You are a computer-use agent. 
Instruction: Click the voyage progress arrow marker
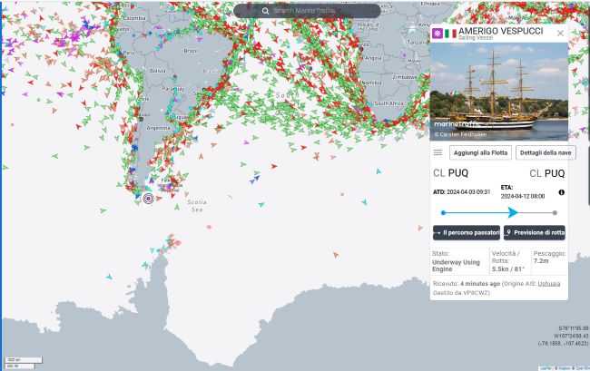pyautogui.click(x=512, y=212)
